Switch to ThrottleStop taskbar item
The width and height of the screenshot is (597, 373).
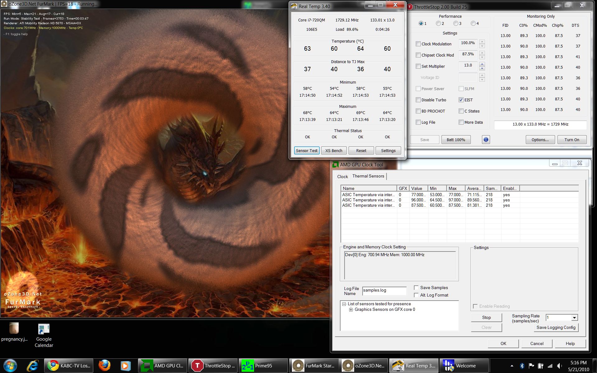(213, 366)
